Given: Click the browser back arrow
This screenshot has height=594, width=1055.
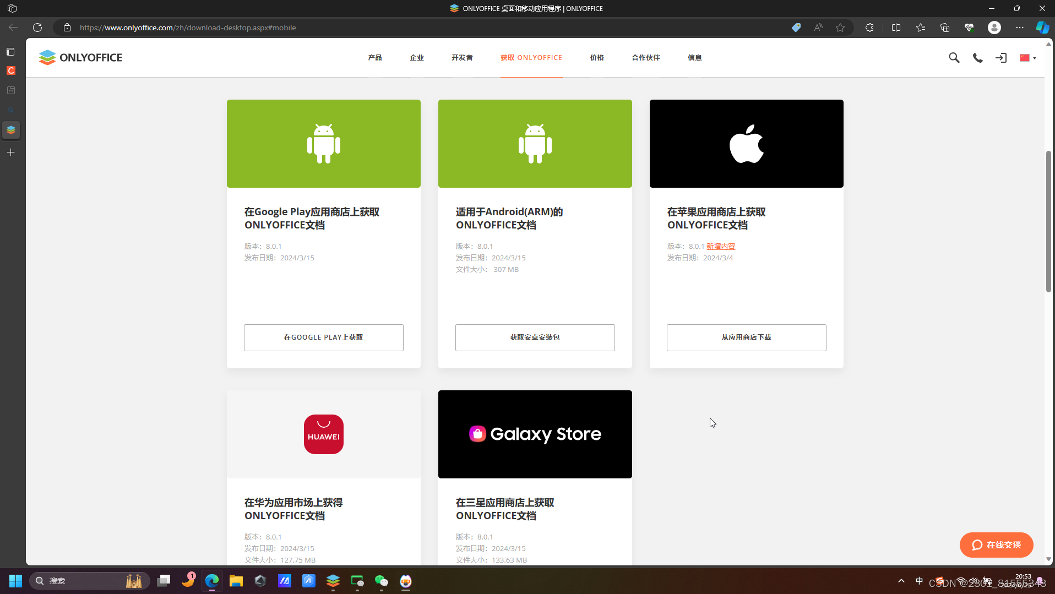Looking at the screenshot, I should tap(13, 28).
